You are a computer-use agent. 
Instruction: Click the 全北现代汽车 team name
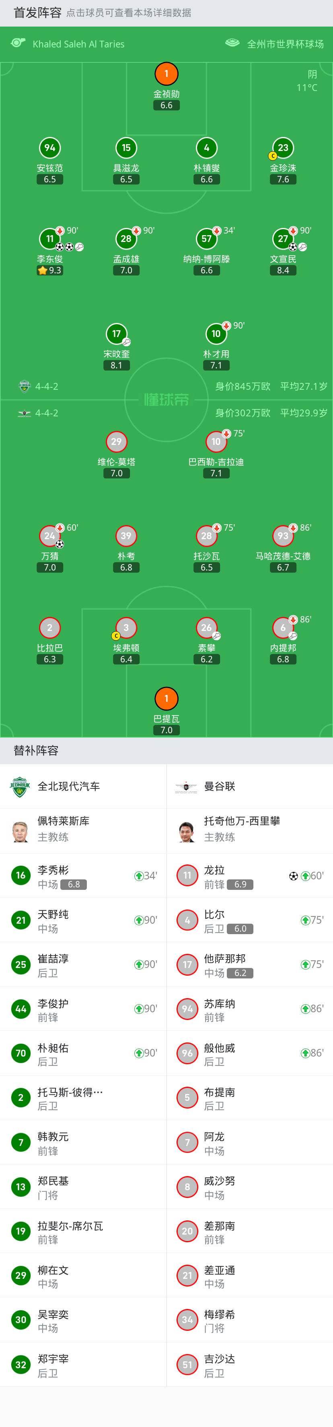point(69,786)
